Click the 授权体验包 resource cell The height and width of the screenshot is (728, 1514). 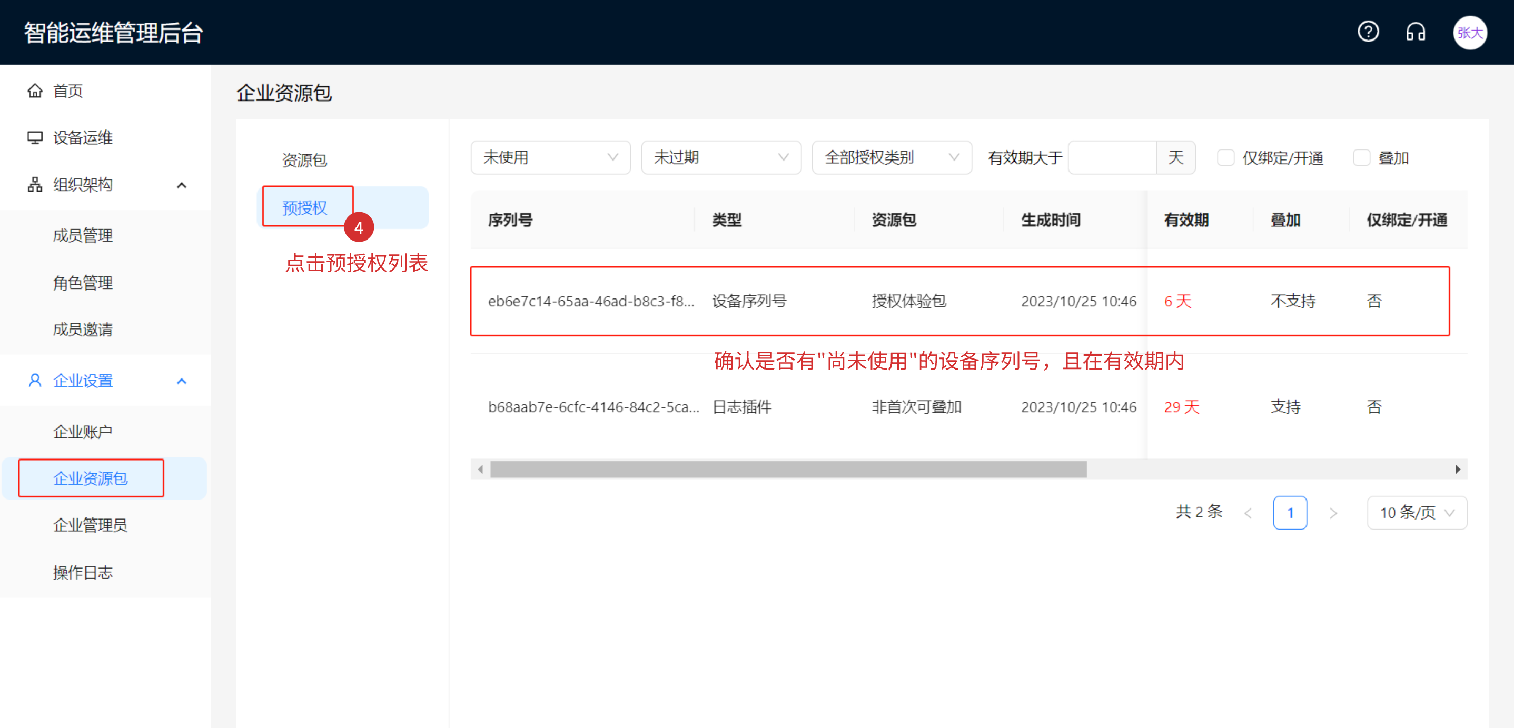tap(908, 302)
